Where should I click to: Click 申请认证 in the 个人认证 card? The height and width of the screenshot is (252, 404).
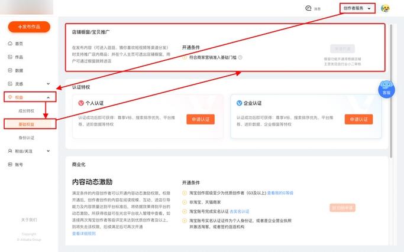coord(201,119)
